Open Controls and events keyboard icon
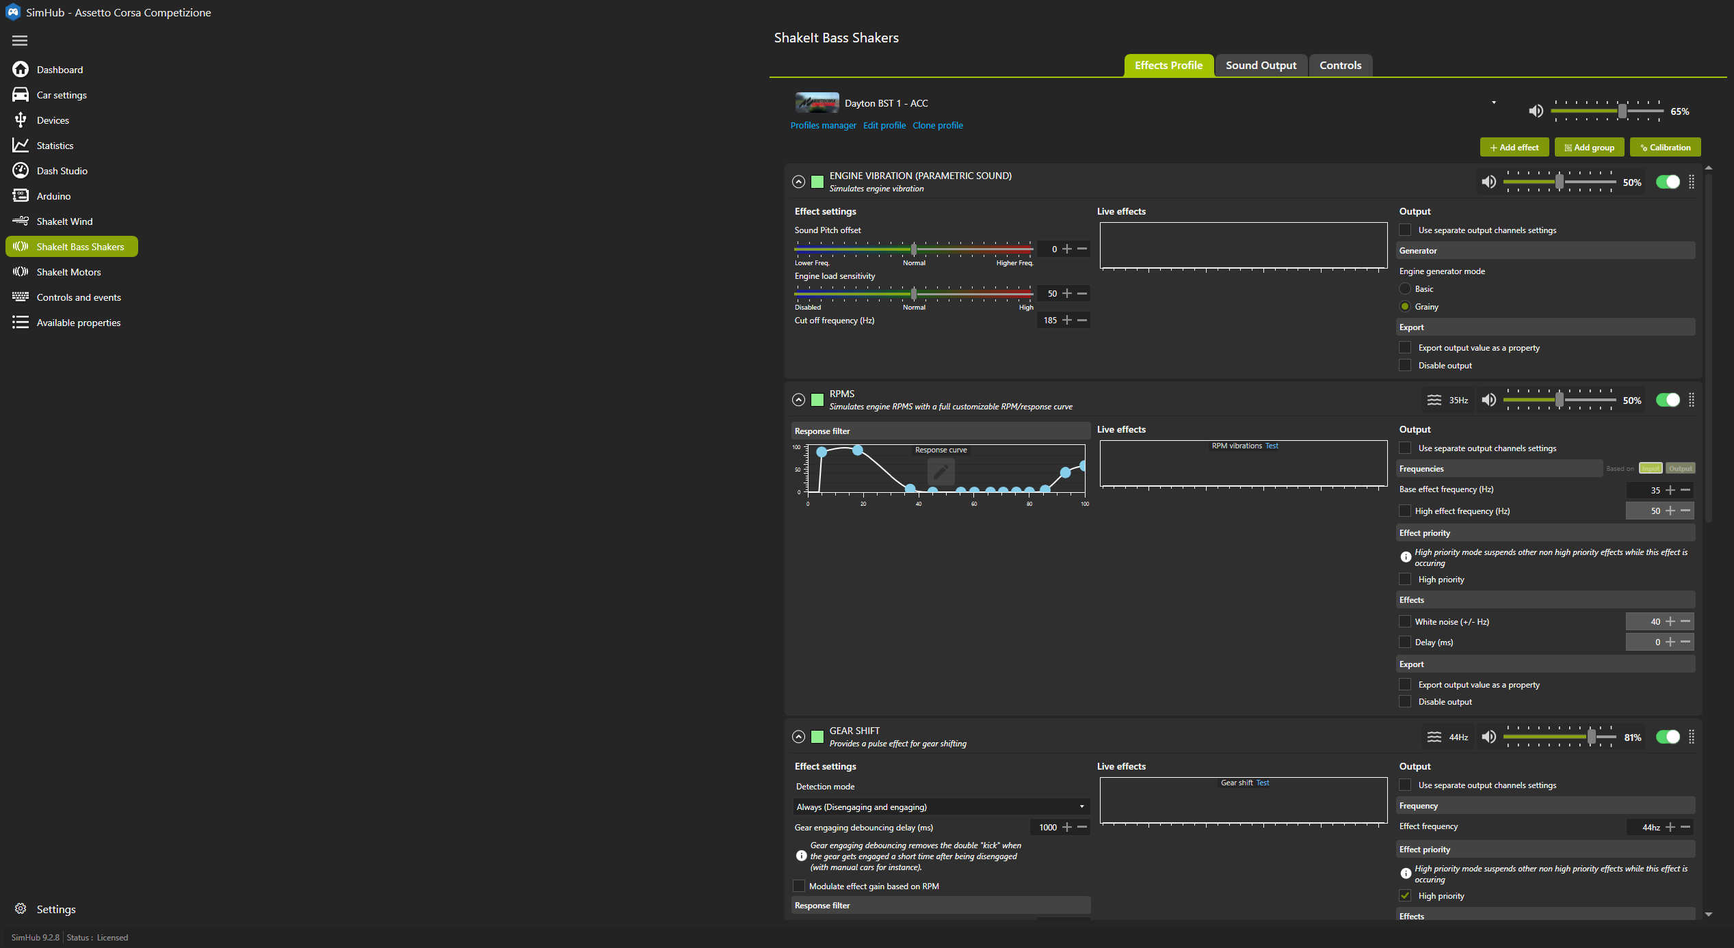 coord(21,297)
